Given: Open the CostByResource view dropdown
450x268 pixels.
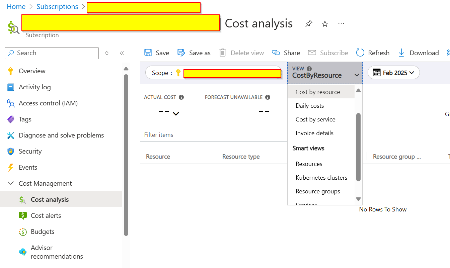Looking at the screenshot, I should (325, 73).
